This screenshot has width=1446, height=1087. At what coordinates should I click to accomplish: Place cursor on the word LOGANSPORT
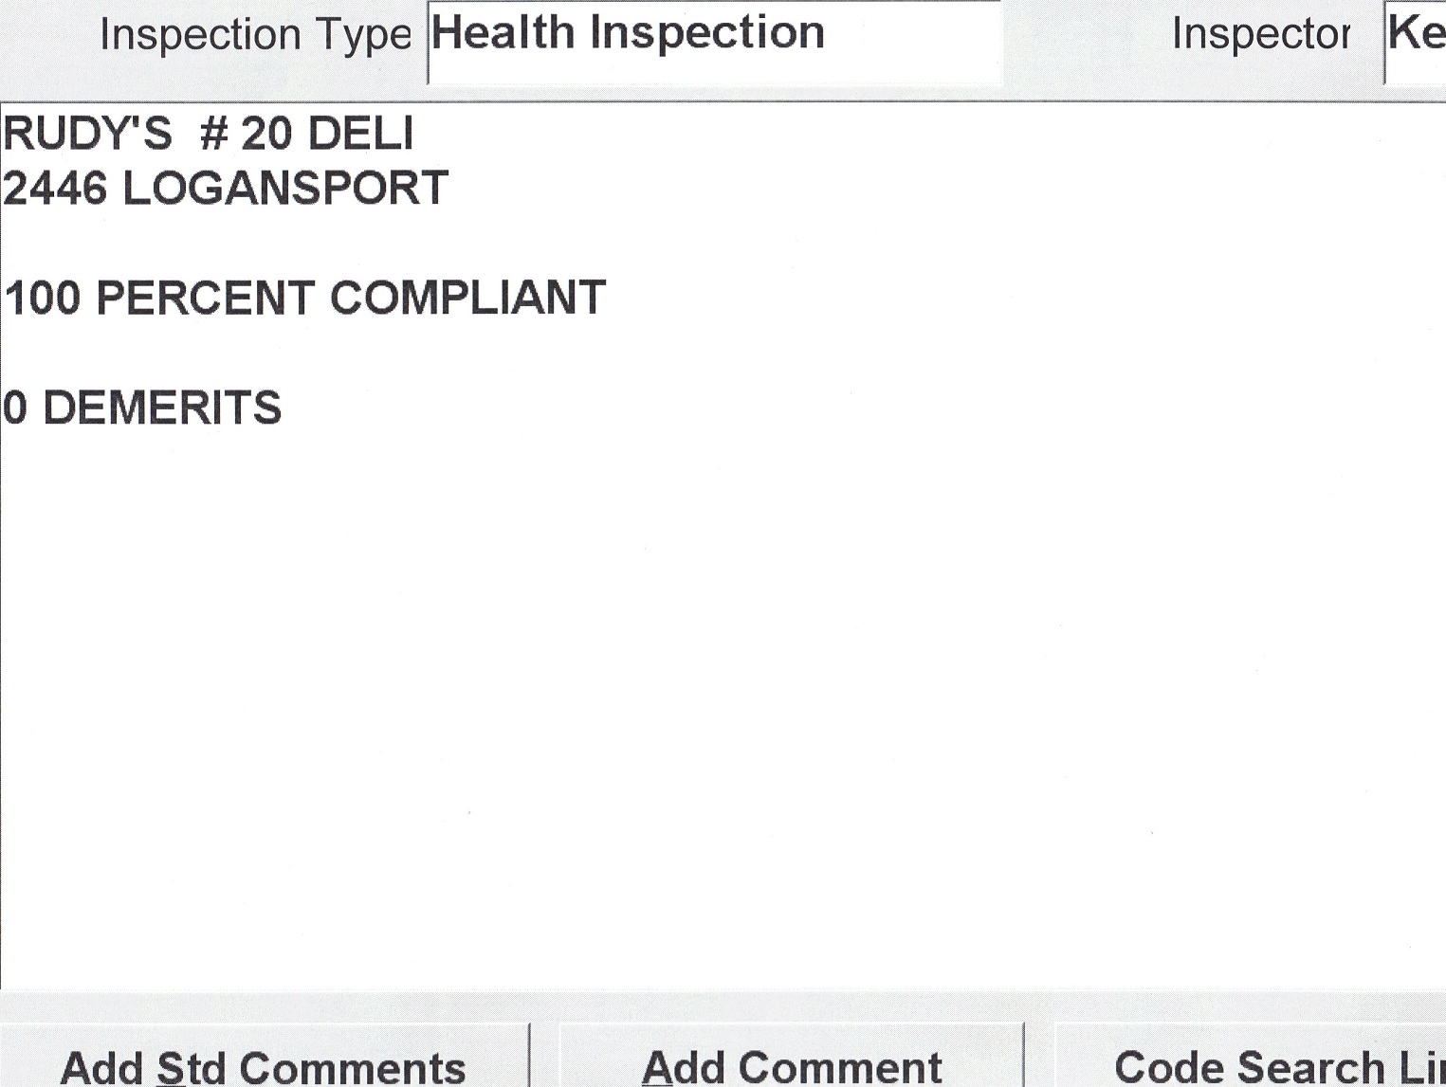click(x=285, y=189)
